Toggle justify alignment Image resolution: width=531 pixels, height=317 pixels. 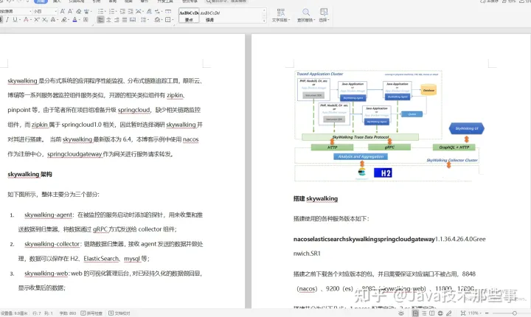point(125,20)
